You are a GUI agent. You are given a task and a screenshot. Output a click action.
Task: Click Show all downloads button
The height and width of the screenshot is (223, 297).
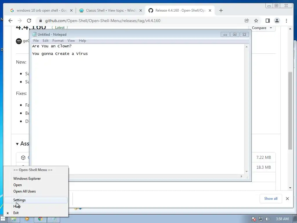tap(271, 199)
